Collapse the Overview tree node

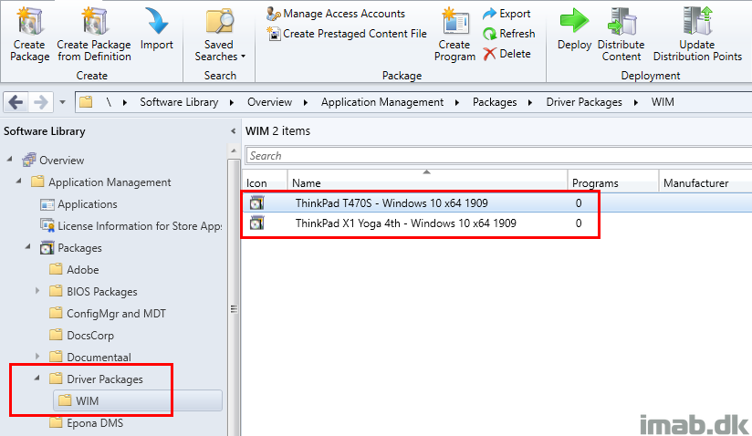click(10, 159)
